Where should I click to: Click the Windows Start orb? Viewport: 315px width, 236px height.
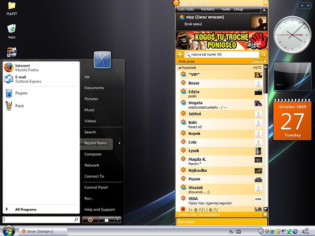click(9, 231)
